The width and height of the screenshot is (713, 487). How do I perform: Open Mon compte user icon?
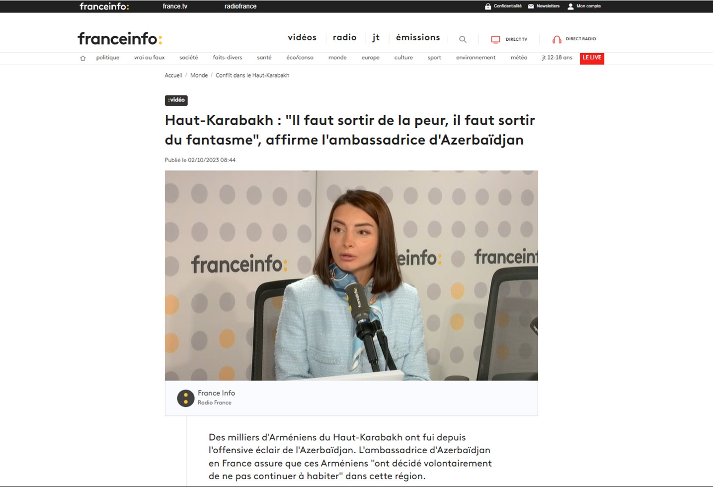570,6
